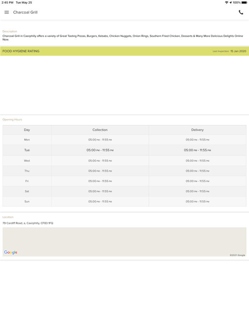Click the map preview area
Image resolution: width=249 pixels, height=332 pixels.
tap(124, 242)
